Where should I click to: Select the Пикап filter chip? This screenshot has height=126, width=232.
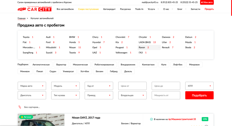[40, 72]
